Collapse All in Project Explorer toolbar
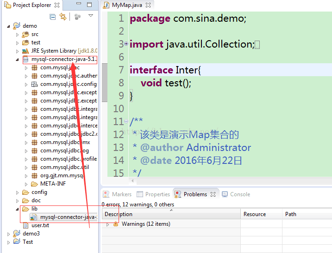 pos(52,17)
